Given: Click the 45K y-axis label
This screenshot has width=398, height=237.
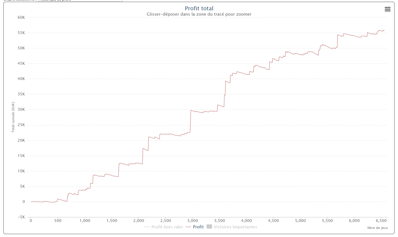Looking at the screenshot, I should [x=21, y=63].
